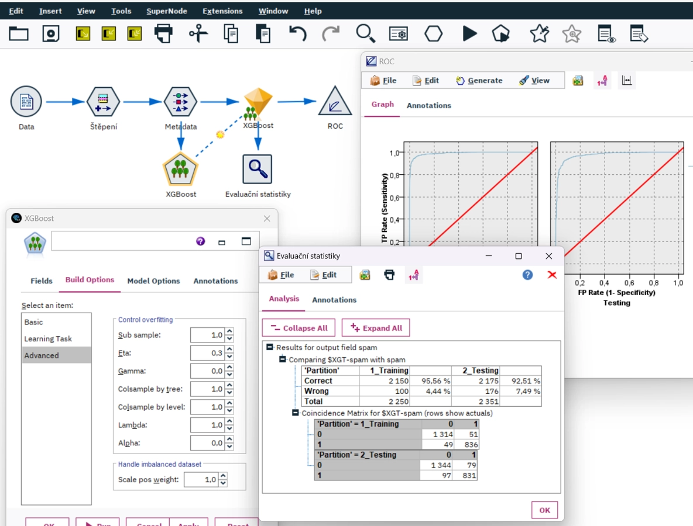Click print icon in Evaluační statistiky window

[x=389, y=275]
